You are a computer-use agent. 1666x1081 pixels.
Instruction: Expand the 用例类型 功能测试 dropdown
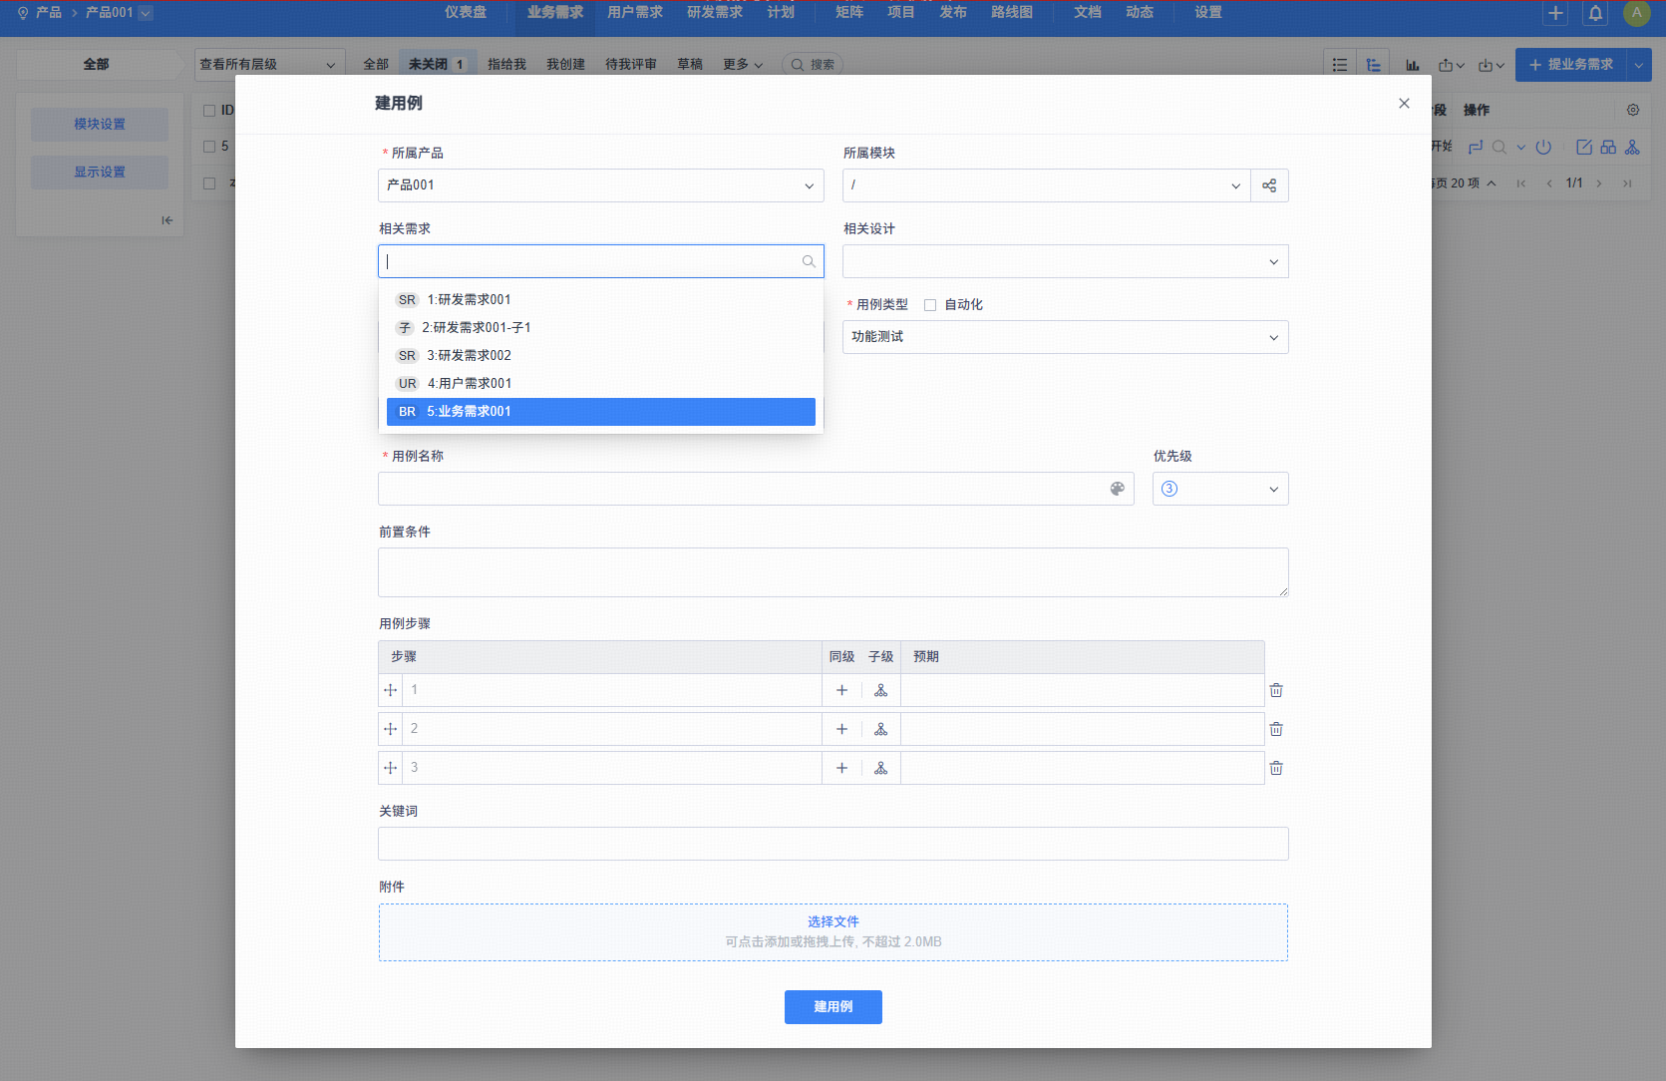tap(1065, 337)
